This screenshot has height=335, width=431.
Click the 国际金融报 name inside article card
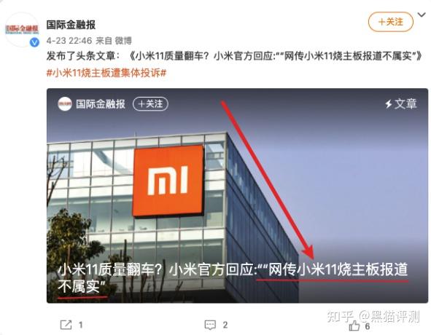[x=101, y=104]
